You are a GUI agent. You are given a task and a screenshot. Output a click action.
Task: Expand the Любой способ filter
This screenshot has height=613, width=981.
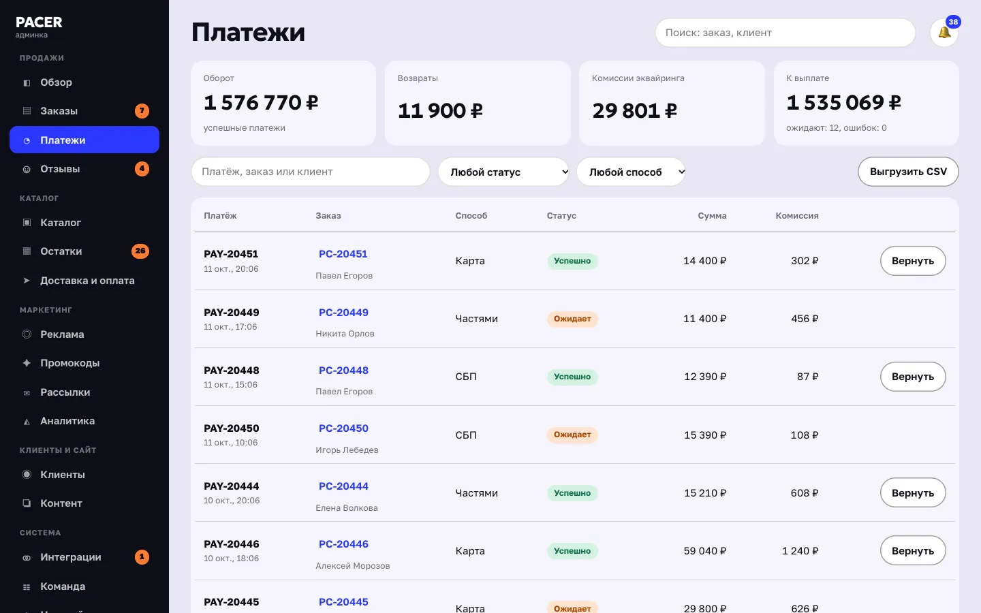point(631,172)
